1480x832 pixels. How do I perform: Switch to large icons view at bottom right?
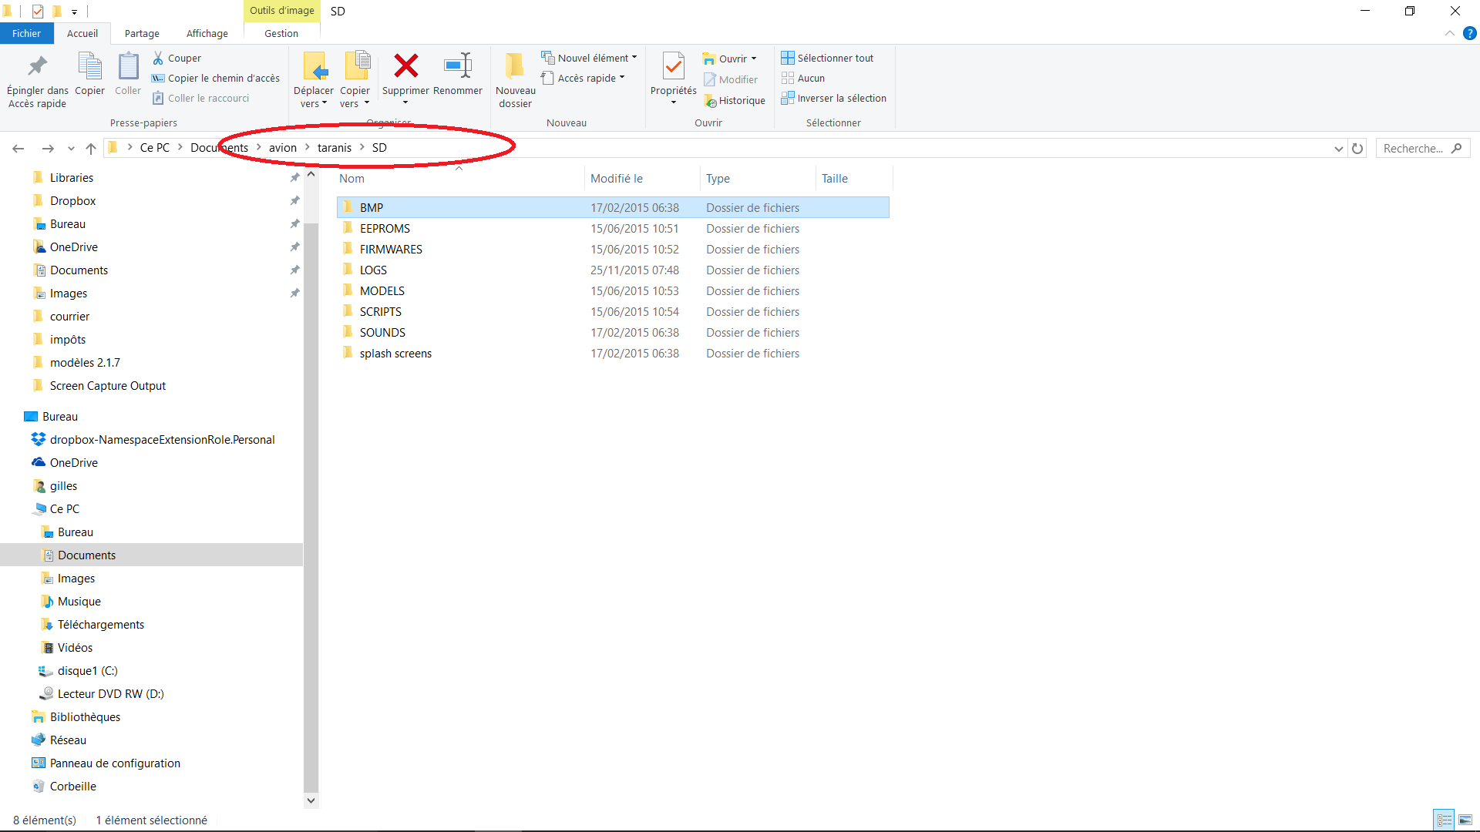click(x=1465, y=820)
